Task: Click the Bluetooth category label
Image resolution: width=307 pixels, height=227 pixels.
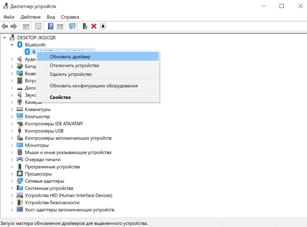Action: [x=35, y=45]
